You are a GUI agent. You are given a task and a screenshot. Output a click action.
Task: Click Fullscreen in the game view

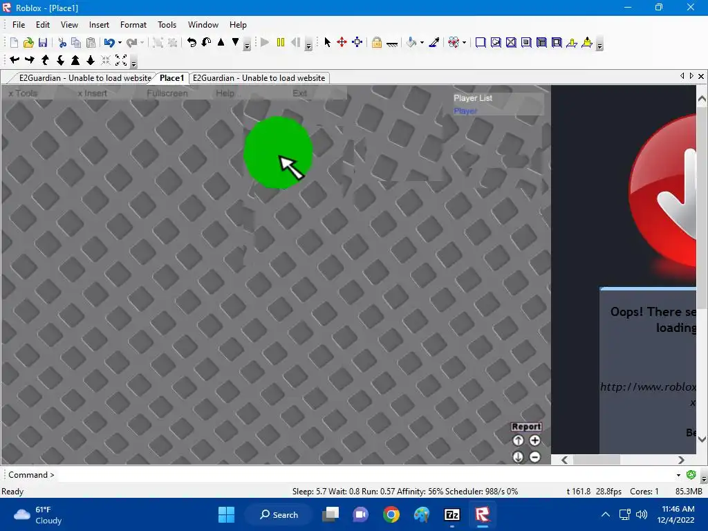(167, 93)
